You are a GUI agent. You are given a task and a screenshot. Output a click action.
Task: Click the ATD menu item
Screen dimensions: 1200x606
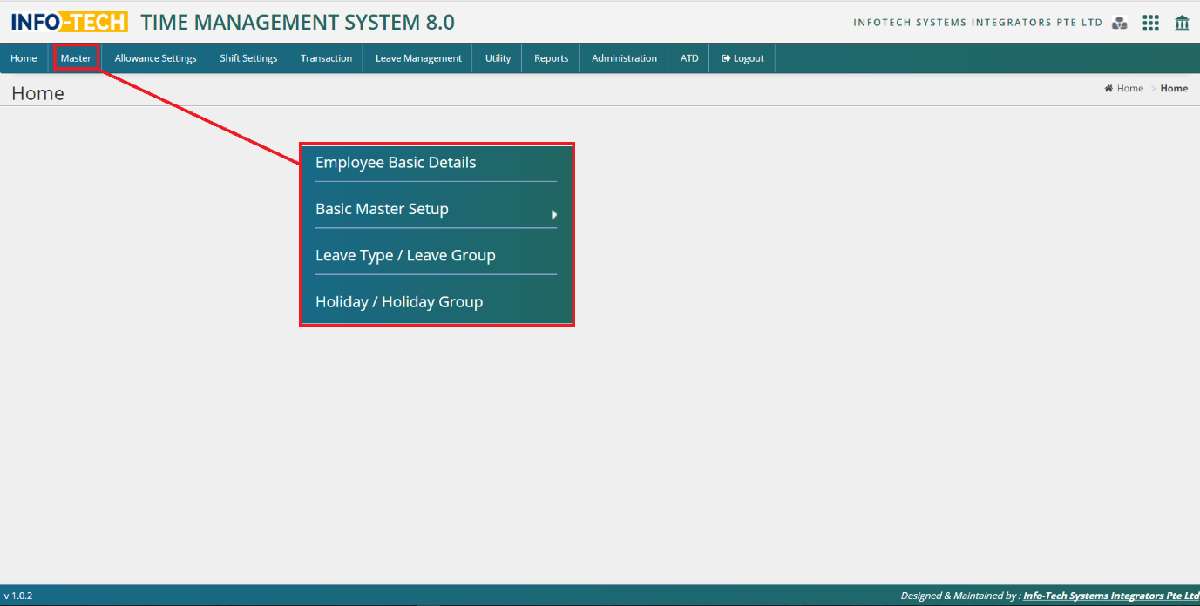689,58
